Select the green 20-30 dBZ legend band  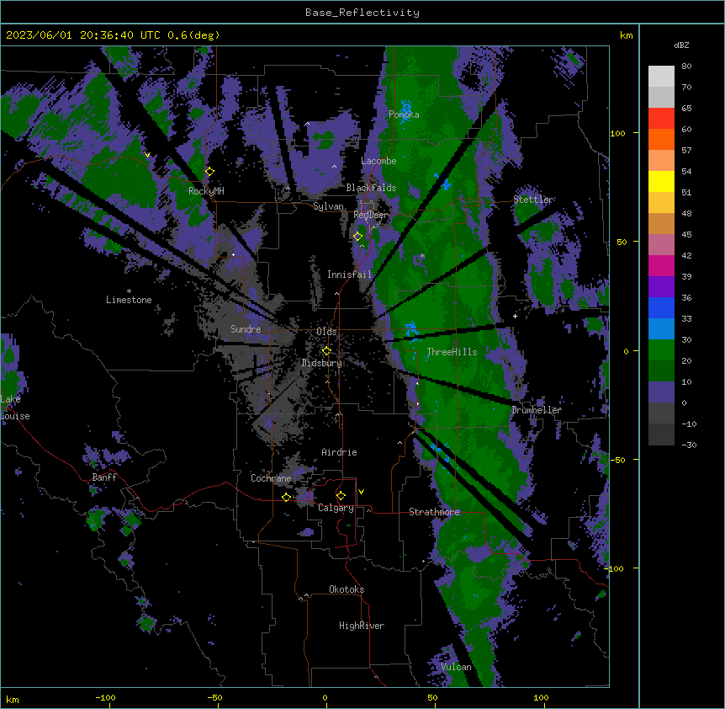[x=661, y=350]
